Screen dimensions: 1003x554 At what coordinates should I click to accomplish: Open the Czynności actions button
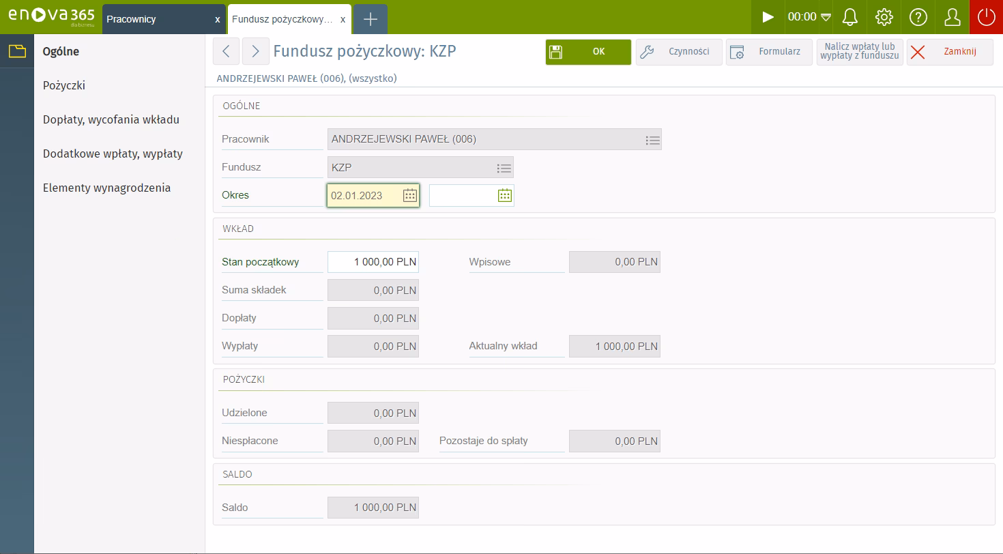coord(679,52)
